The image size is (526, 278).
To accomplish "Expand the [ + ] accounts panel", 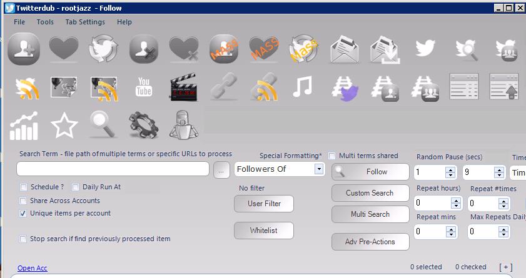I will pyautogui.click(x=505, y=267).
